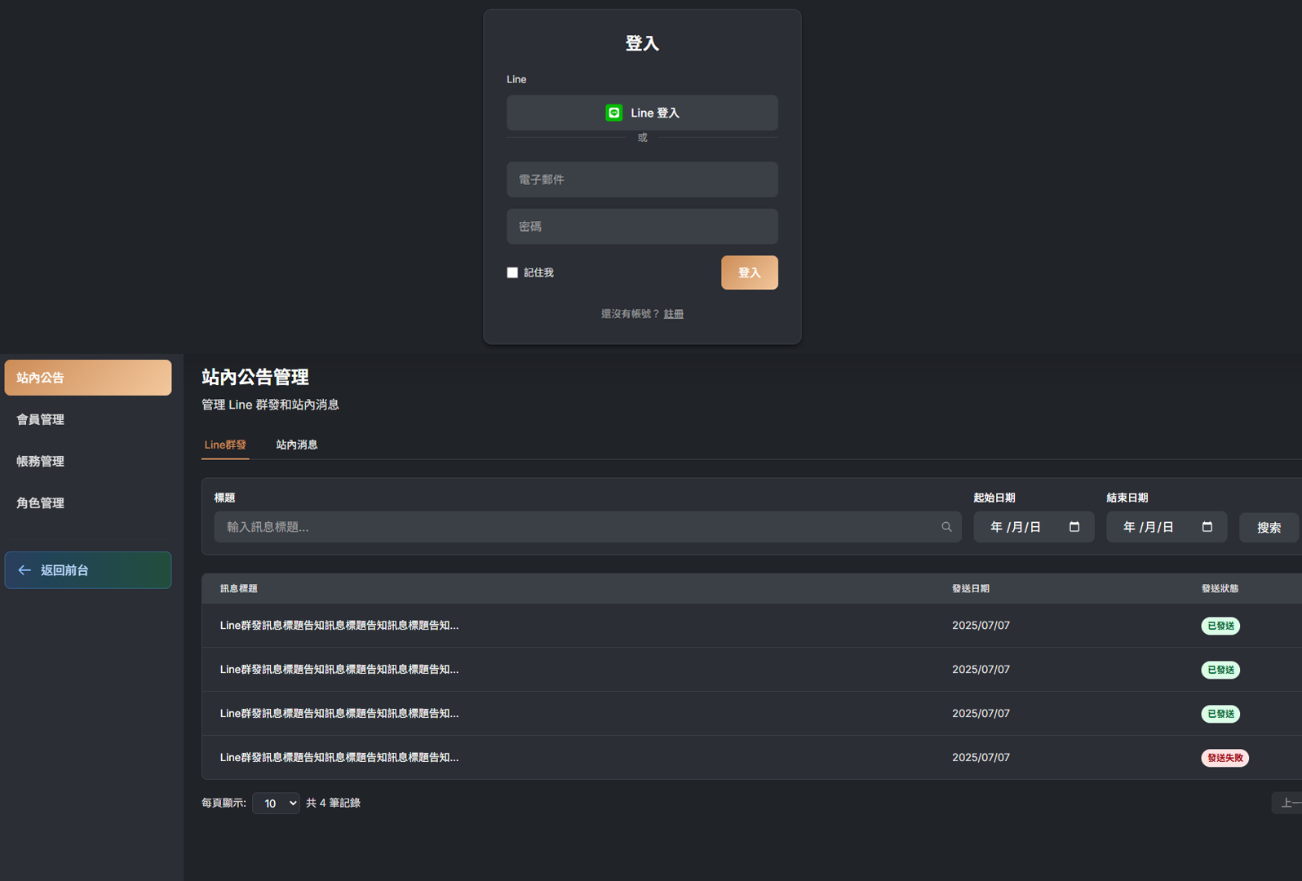1302x881 pixels.
Task: Click the red 發送失敗 status badge
Action: coord(1224,758)
